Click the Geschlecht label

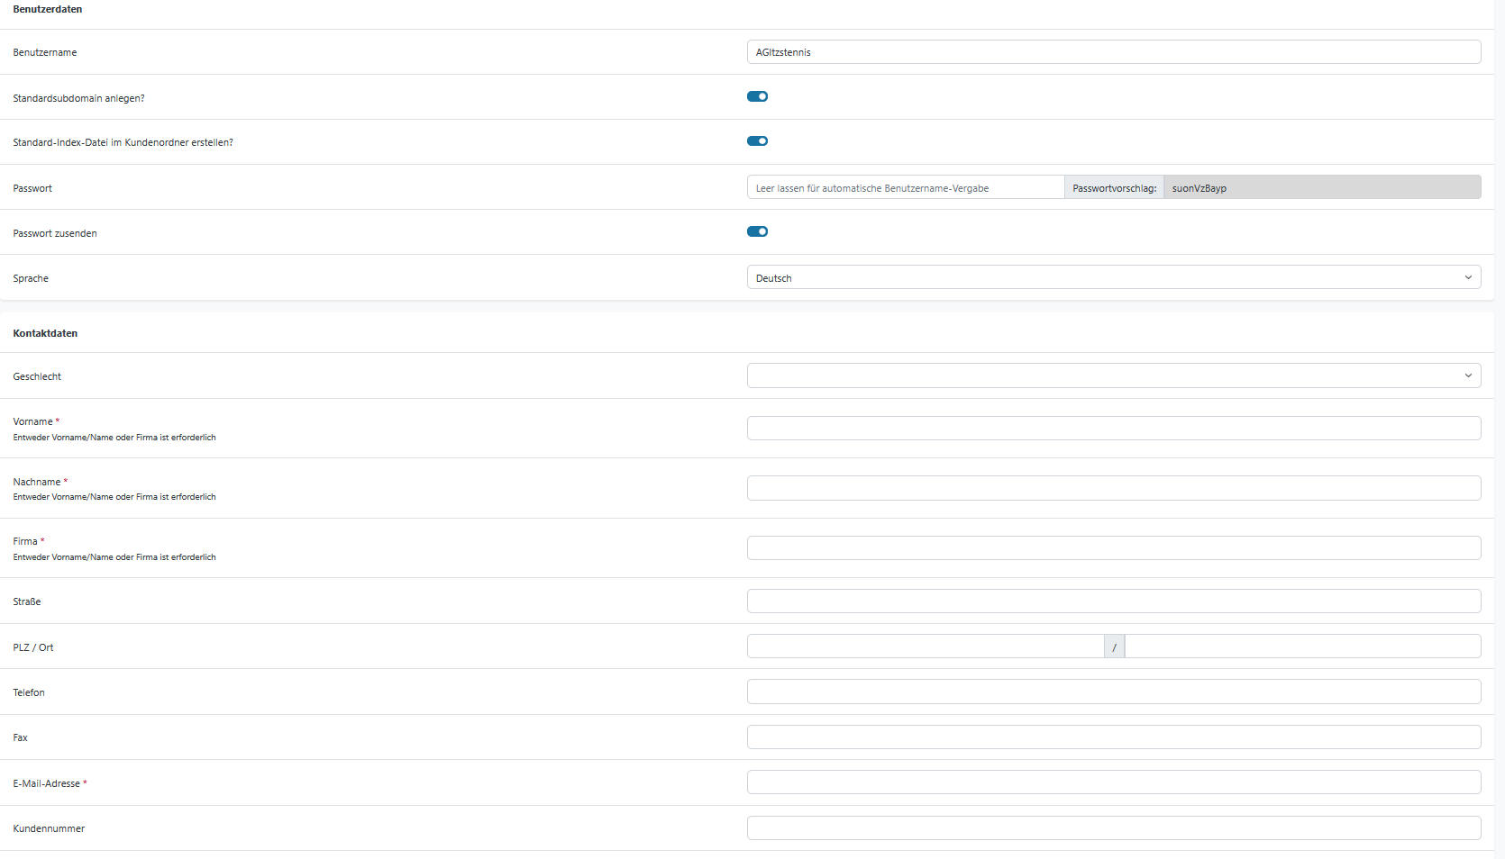pyautogui.click(x=37, y=376)
